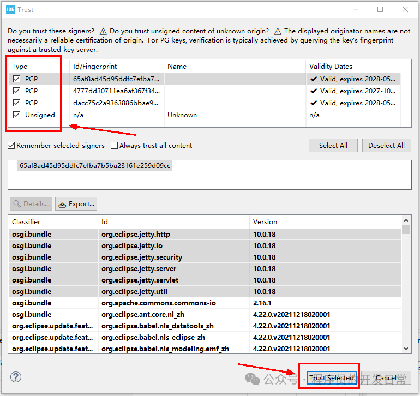Select row org.eclipse.ant.core.nl_zh
420x396 pixels.
205,314
